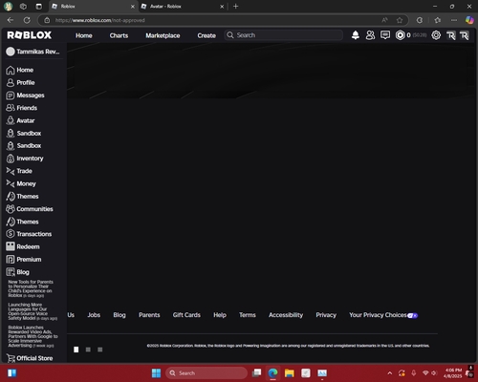Screen dimensions: 478x382
Task: Open Create in top navigation
Action: 206,35
